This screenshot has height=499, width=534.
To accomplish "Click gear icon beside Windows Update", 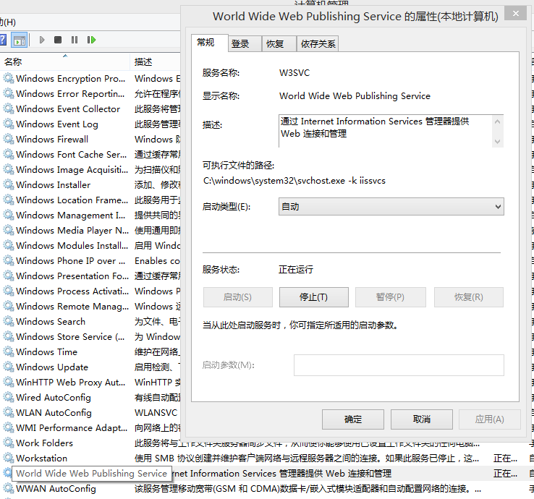I will (9, 367).
